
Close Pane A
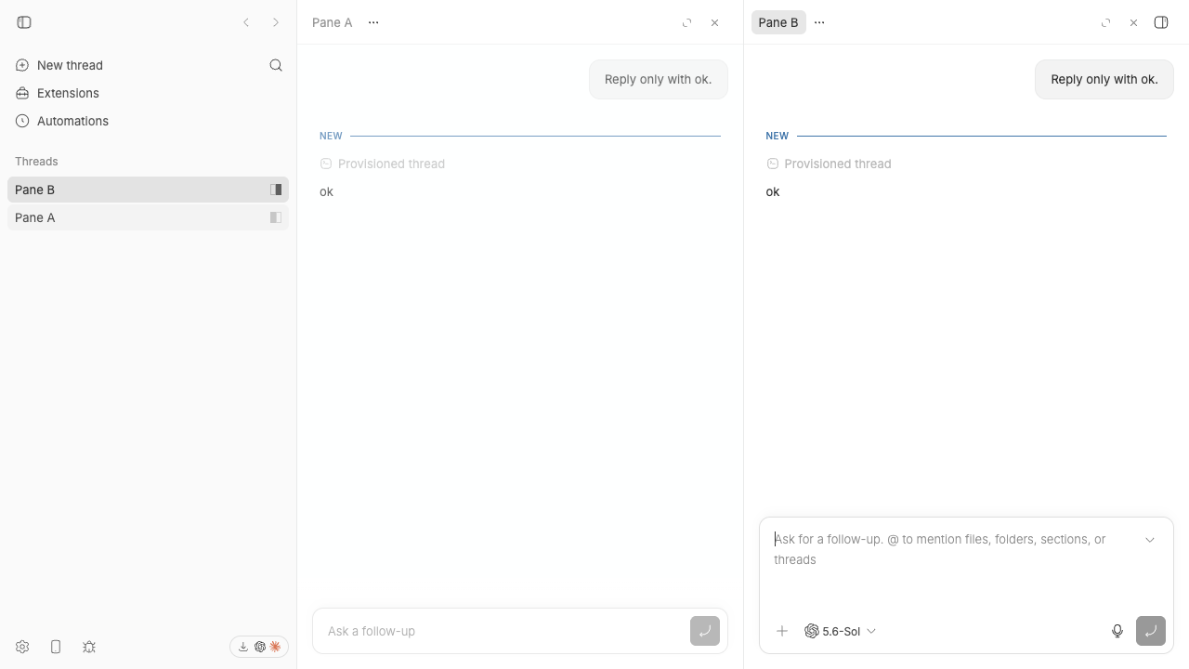click(714, 22)
